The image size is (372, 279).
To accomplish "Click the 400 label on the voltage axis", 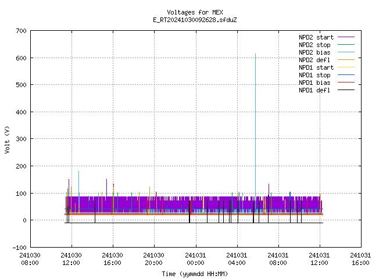I will tap(21, 112).
